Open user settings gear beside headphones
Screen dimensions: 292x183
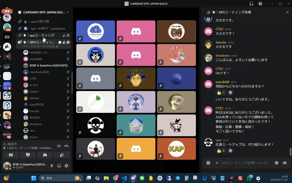66,166
